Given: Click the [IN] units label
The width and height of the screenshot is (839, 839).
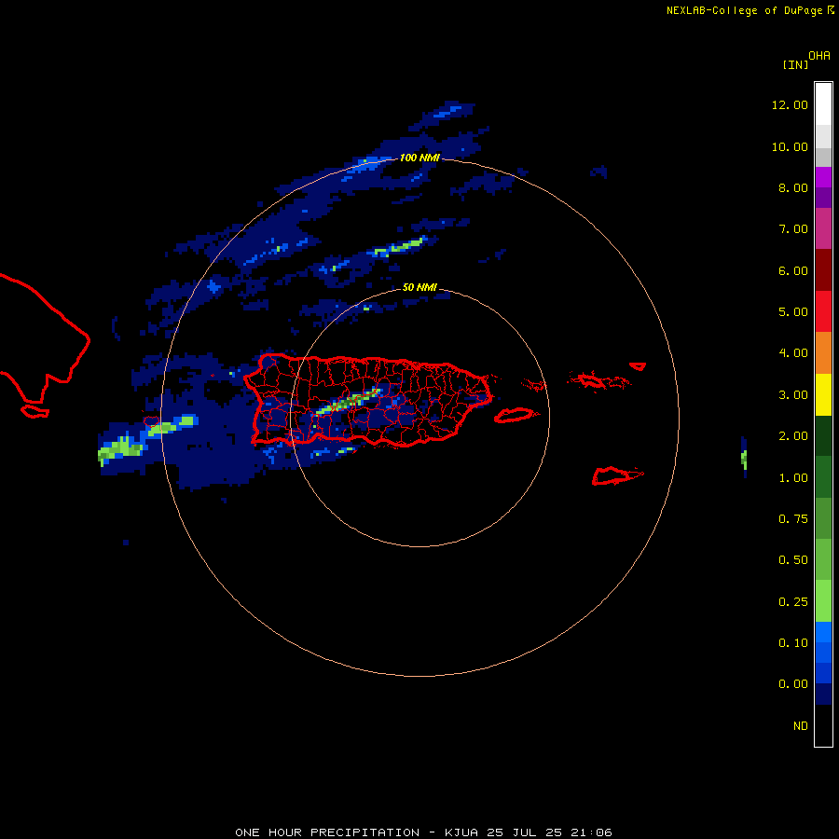Looking at the screenshot, I should click(795, 64).
